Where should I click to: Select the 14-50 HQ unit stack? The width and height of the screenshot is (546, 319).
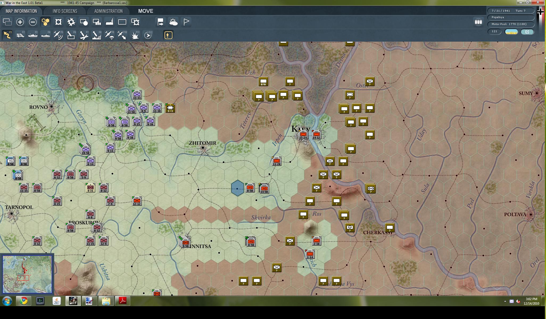click(x=264, y=188)
